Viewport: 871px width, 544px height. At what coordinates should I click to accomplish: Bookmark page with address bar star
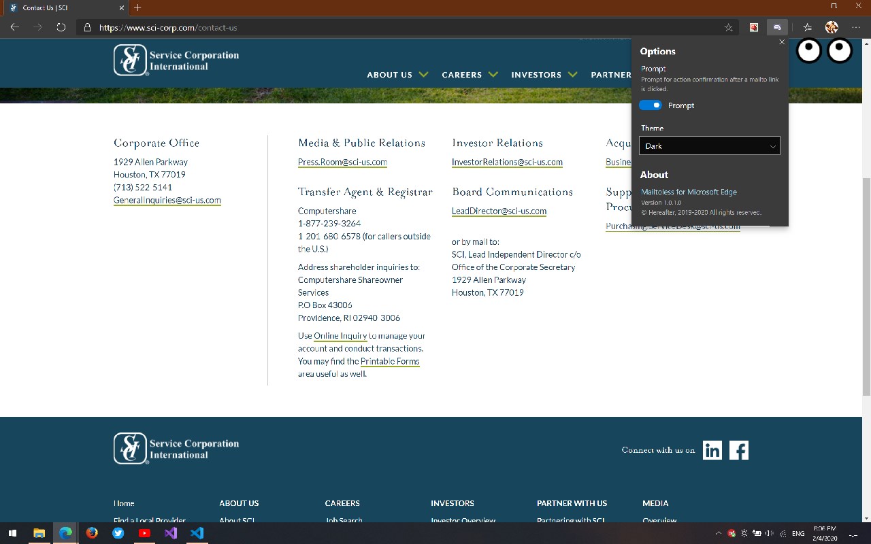click(x=729, y=27)
